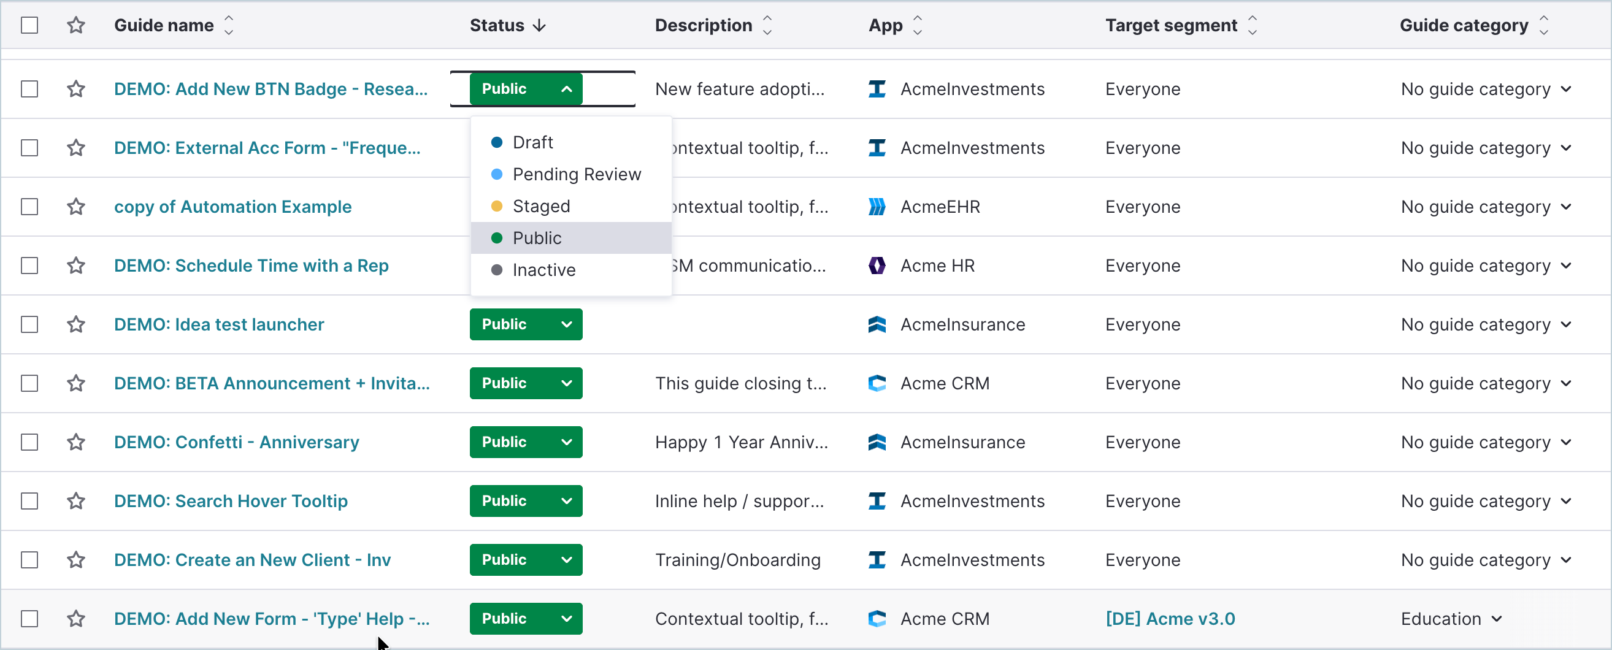Star the DEMO: Add New BTN Badge guide
1612x650 pixels.
pos(75,89)
